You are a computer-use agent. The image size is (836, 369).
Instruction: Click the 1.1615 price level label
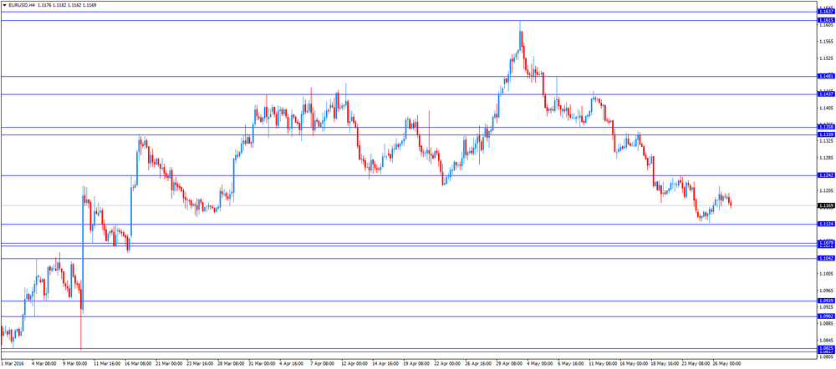click(825, 20)
